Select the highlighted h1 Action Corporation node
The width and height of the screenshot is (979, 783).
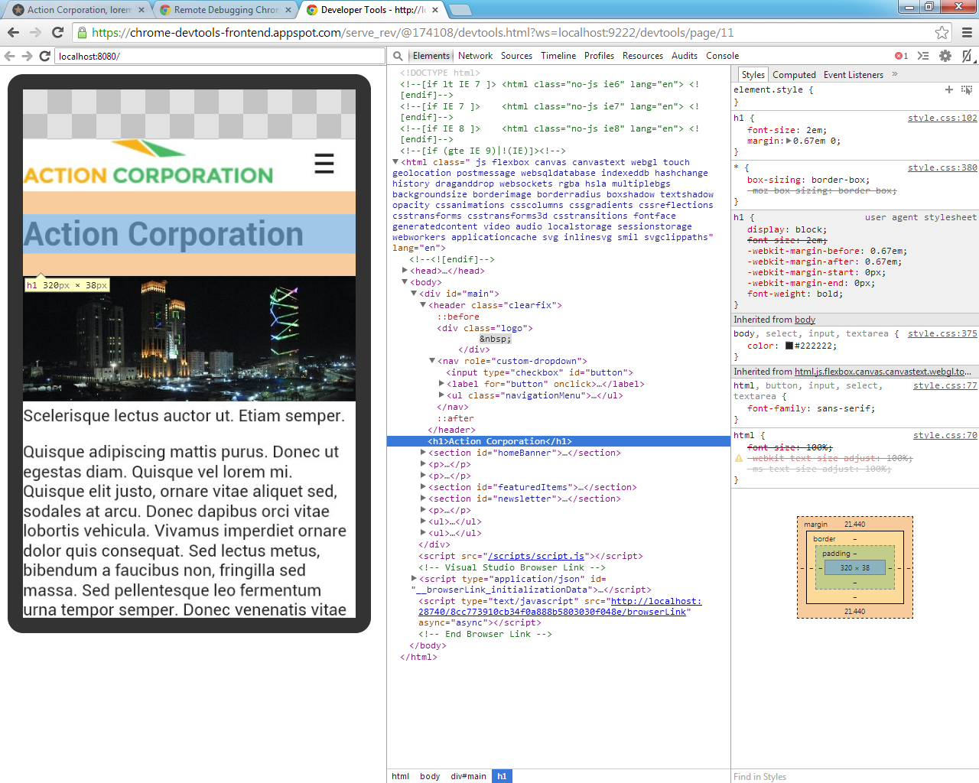(558, 441)
